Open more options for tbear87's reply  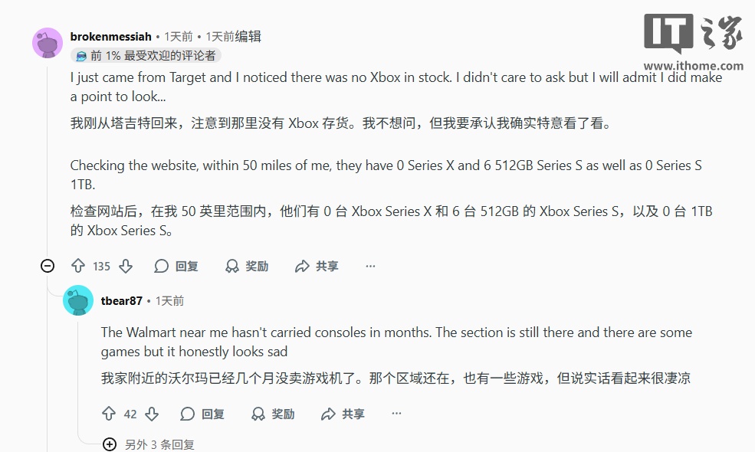click(396, 414)
